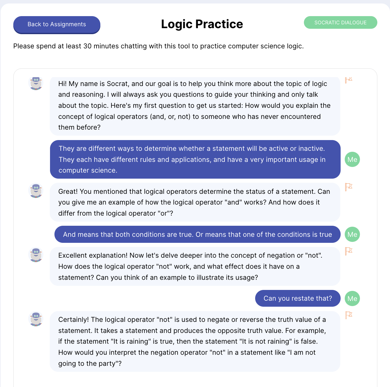Click robot avatar next to "Great! You mentioned"
This screenshot has height=387, width=390.
[36, 191]
